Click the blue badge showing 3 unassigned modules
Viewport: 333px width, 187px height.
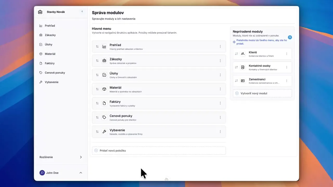[290, 37]
